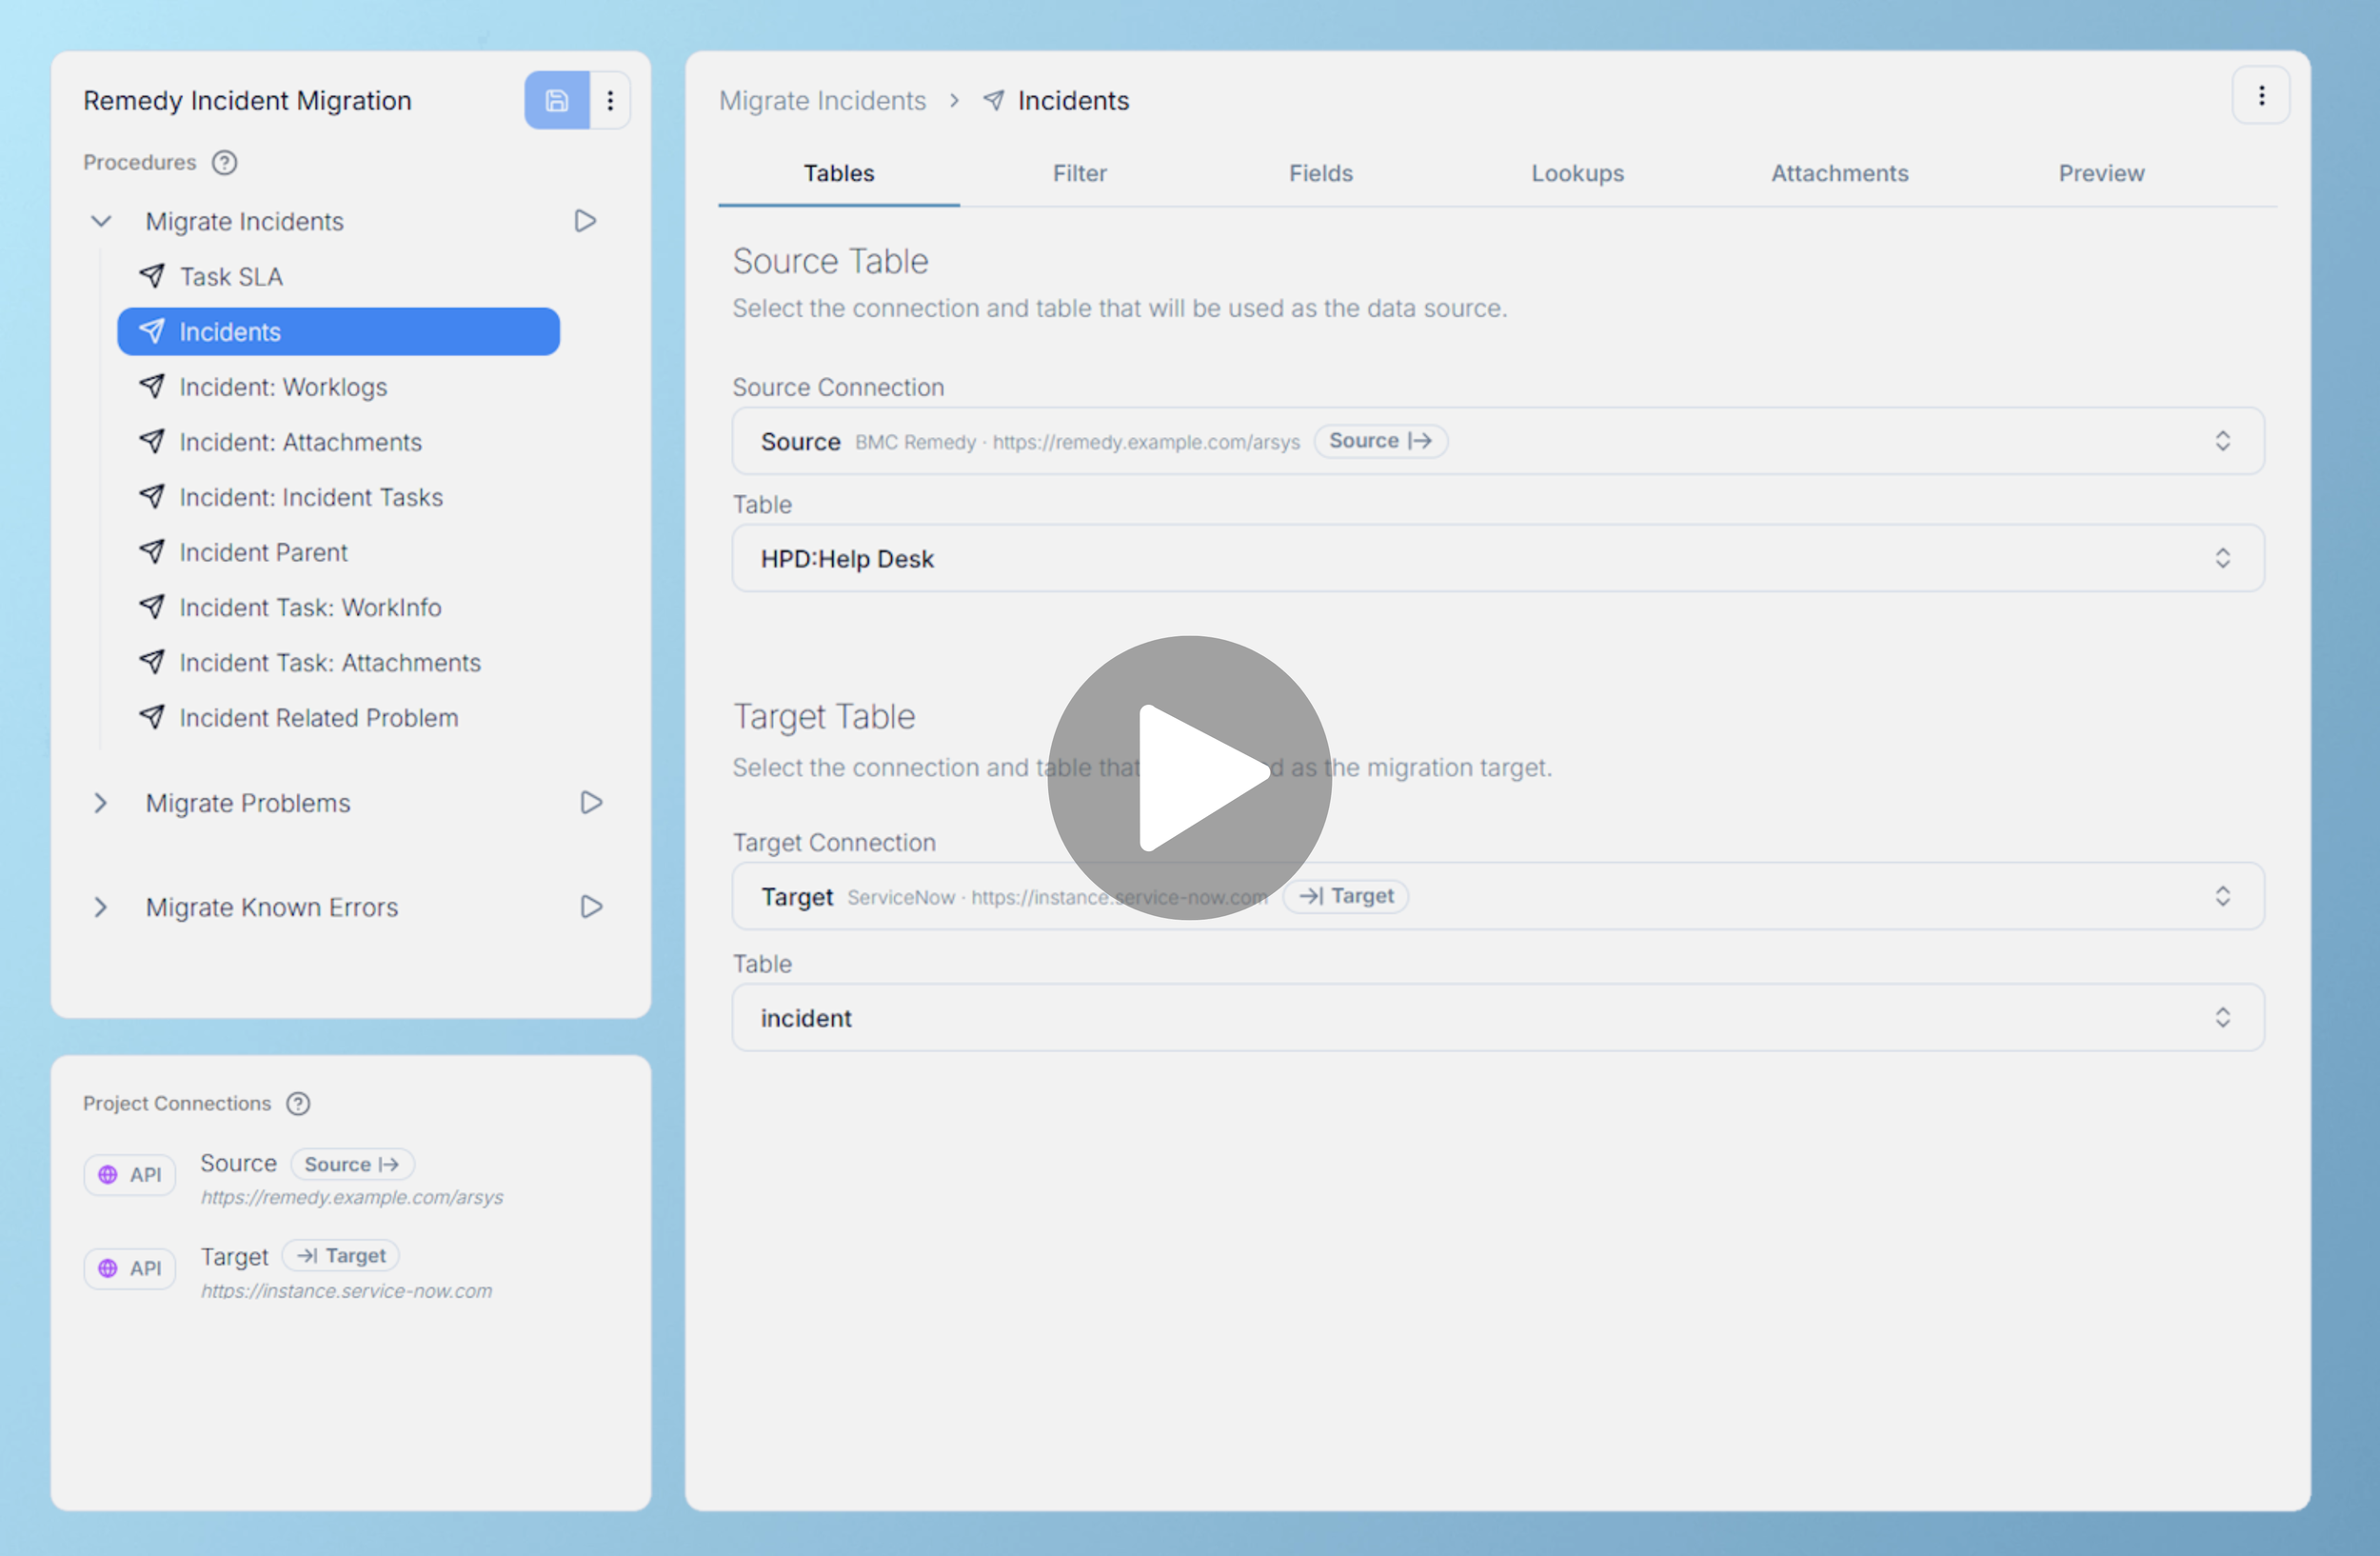The image size is (2380, 1556).
Task: Run the Migrate Problems procedure
Action: click(591, 803)
